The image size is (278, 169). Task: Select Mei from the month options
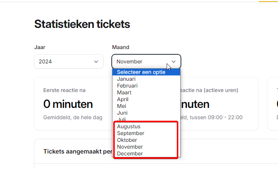(x=122, y=106)
